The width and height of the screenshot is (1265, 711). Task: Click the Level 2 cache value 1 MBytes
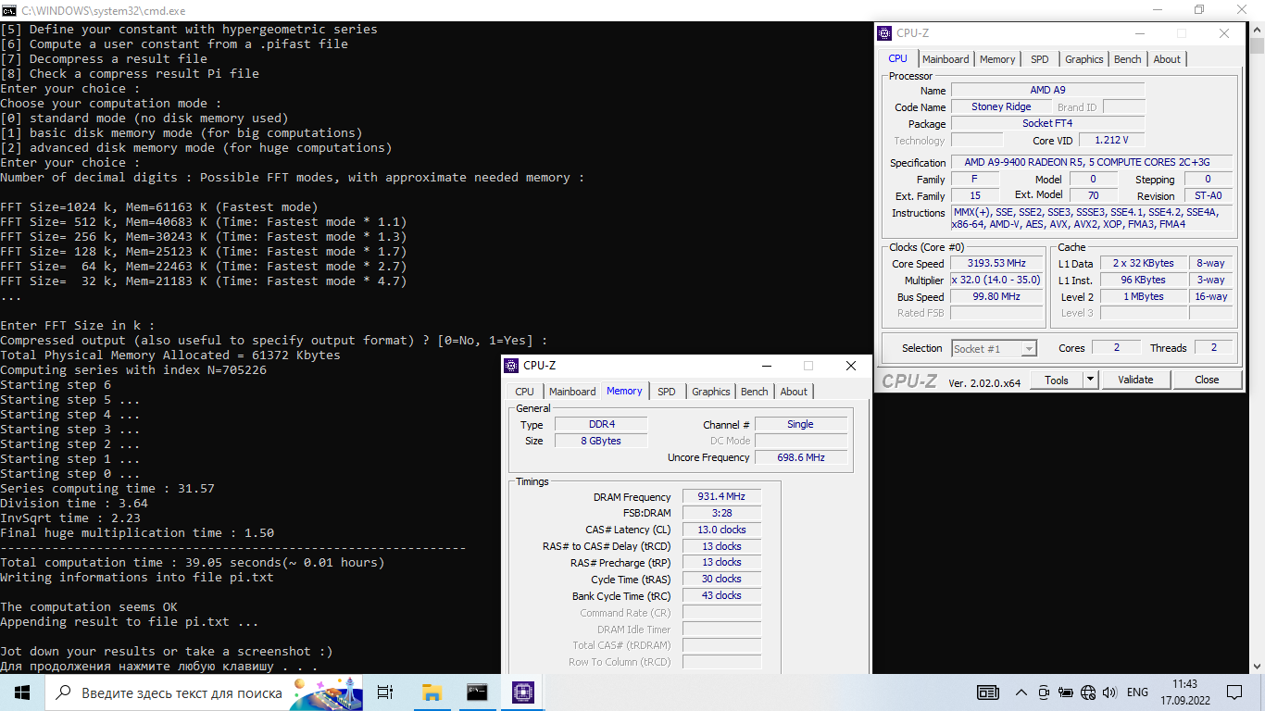pos(1143,297)
